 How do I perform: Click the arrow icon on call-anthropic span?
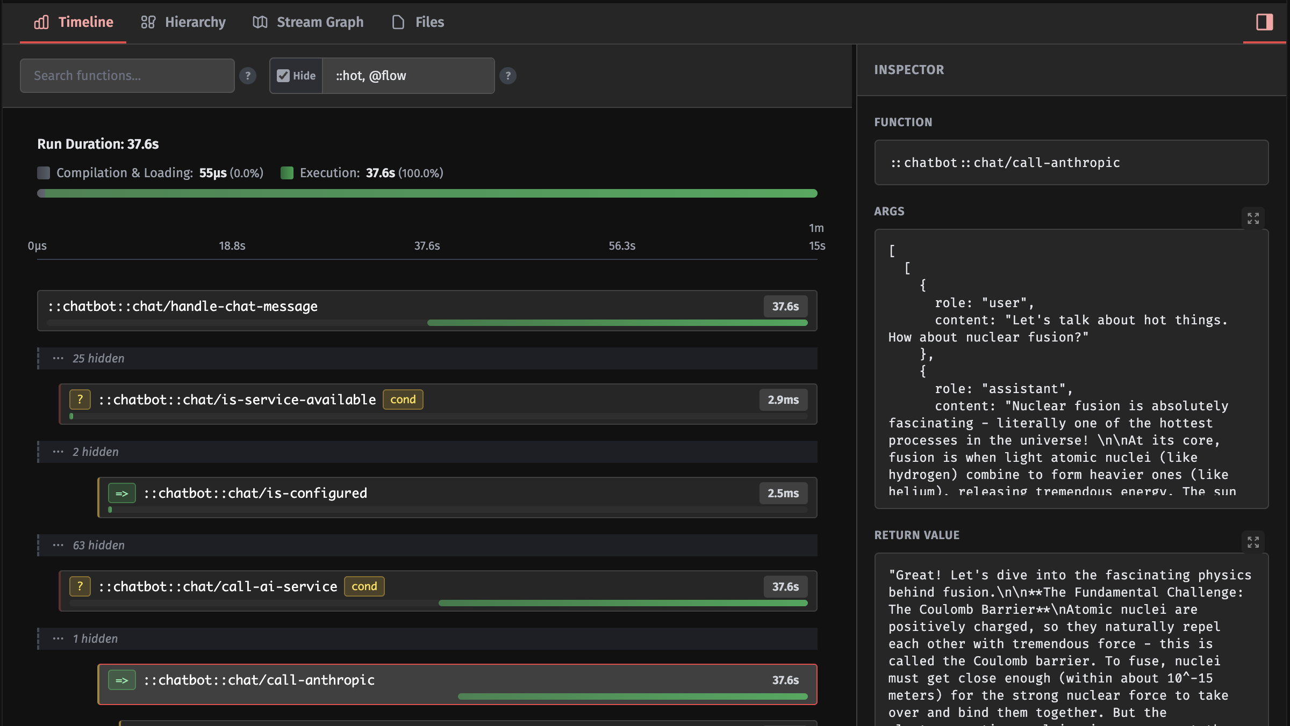tap(122, 680)
